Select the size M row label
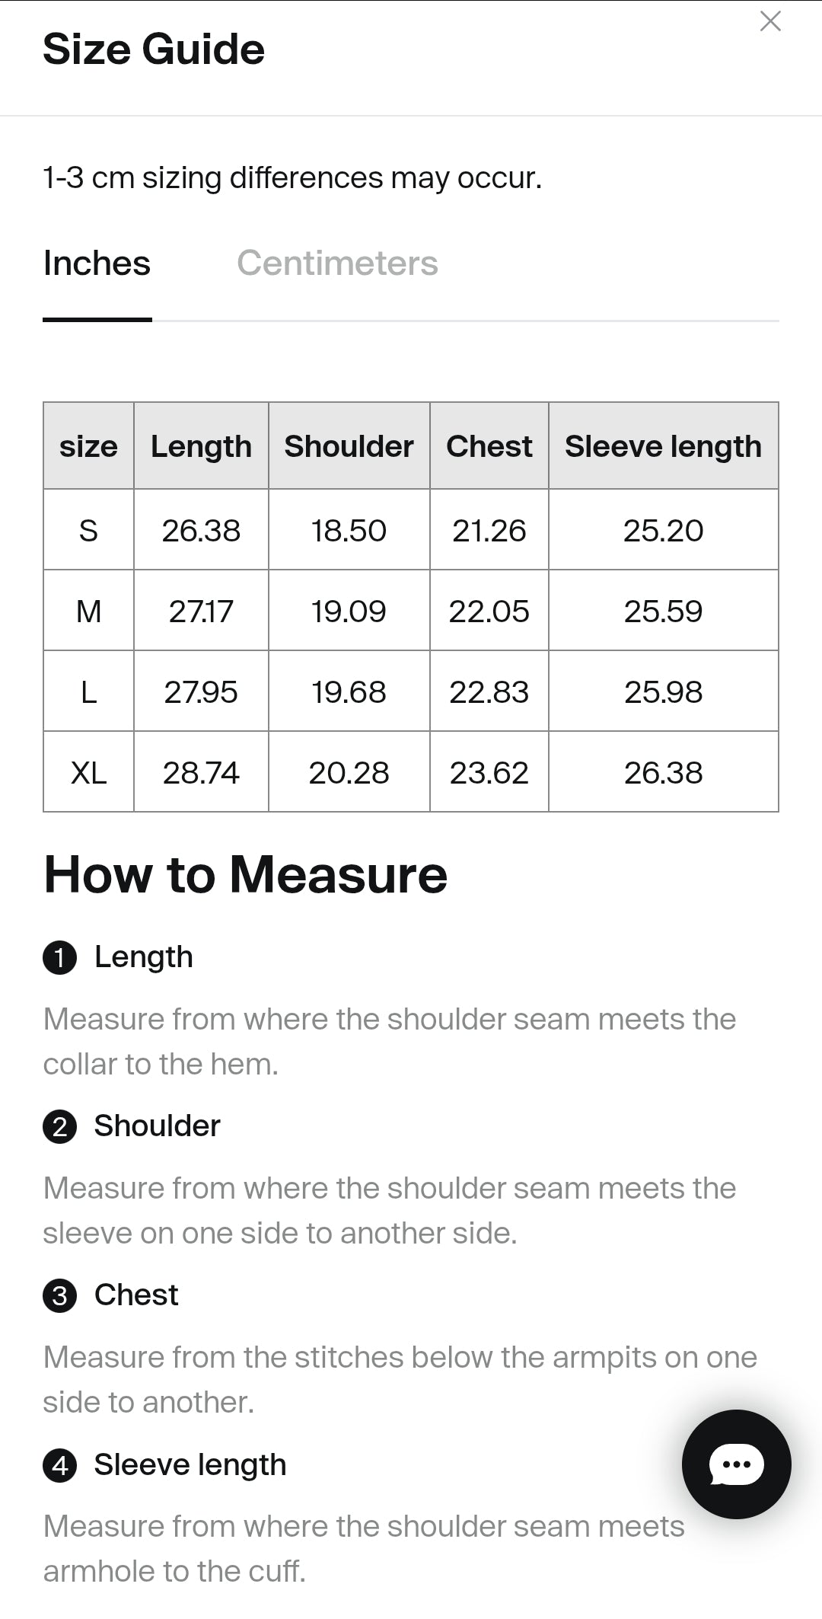822x1619 pixels. click(x=88, y=611)
